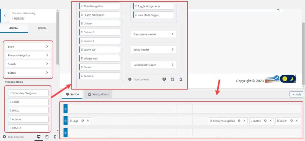Open the Sticky Header section
This screenshot has height=141, width=305.
(x=153, y=49)
